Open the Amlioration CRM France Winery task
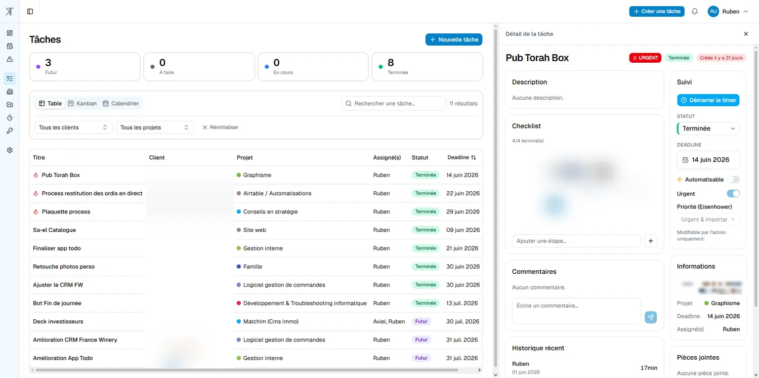This screenshot has width=759, height=378. click(256, 340)
